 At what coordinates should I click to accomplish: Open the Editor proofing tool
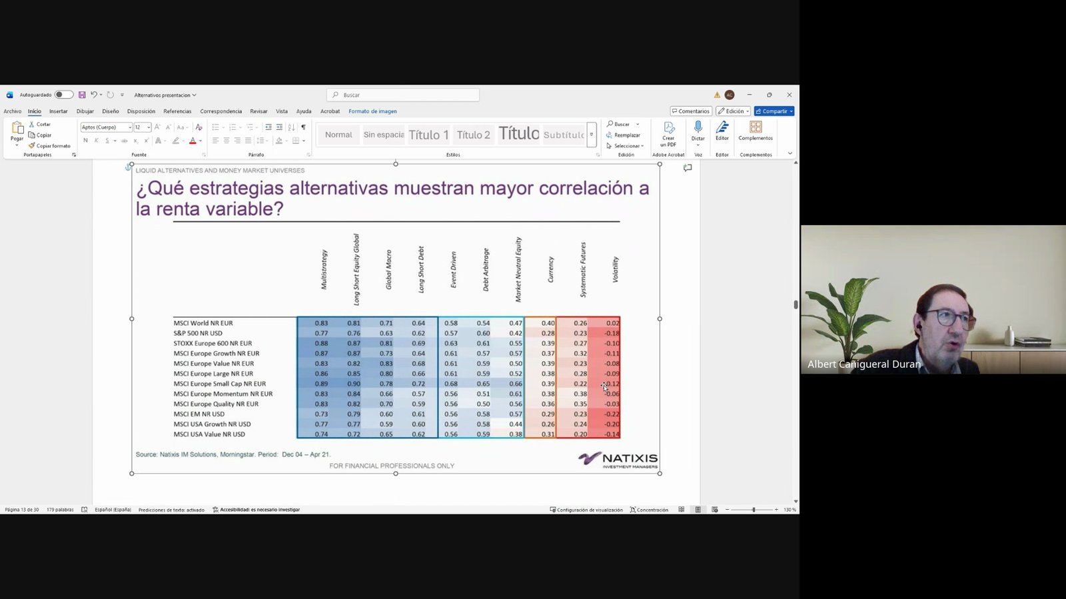coord(722,131)
